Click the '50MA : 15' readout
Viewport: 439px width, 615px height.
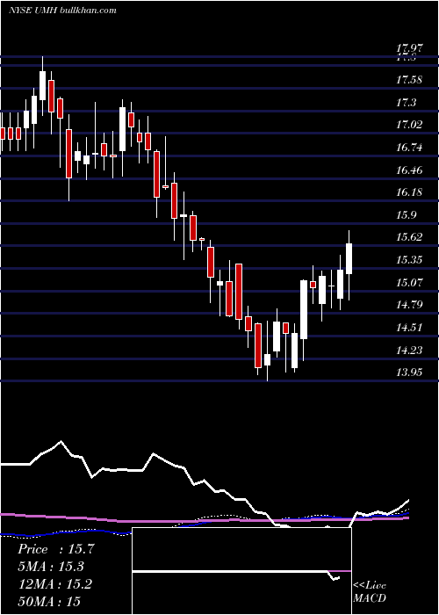click(49, 601)
